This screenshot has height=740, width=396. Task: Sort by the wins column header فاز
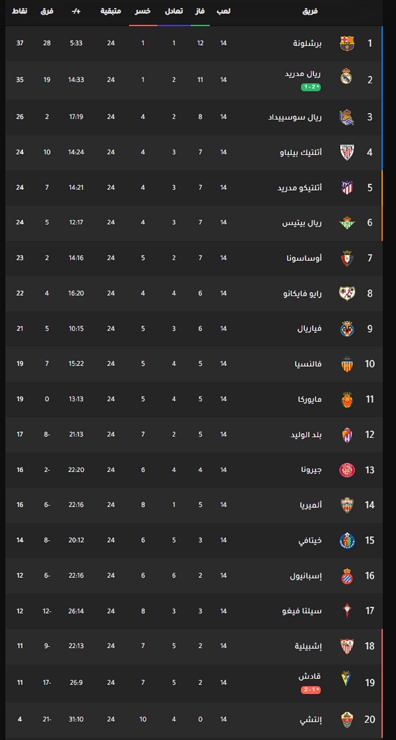200,11
